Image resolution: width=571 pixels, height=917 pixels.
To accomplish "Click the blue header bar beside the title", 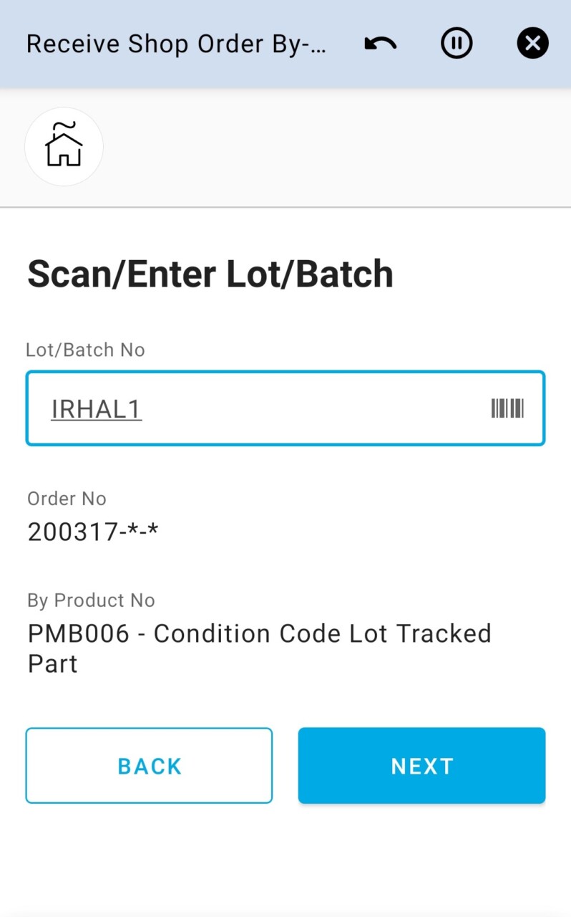I will click(345, 72).
